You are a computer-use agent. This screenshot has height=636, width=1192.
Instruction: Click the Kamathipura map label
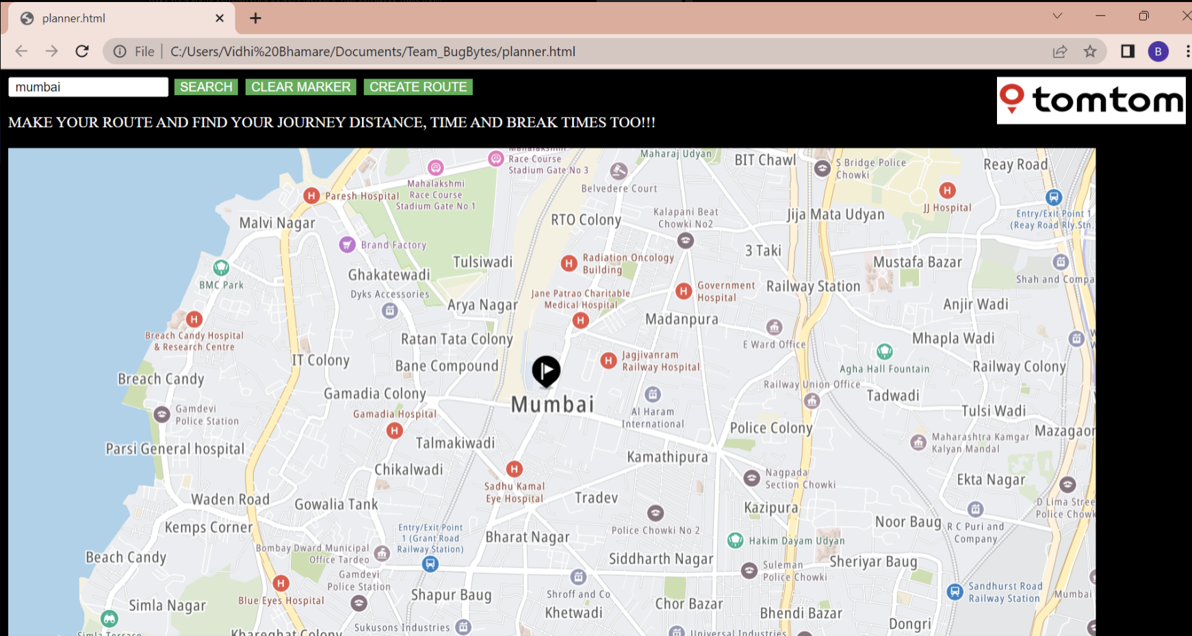pos(668,457)
